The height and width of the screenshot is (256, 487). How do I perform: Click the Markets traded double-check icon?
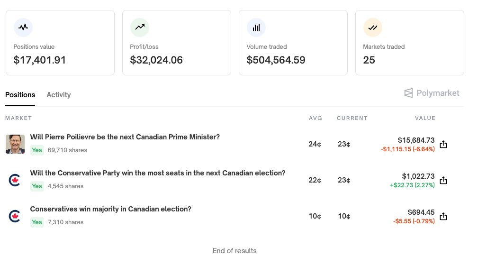[x=373, y=27]
